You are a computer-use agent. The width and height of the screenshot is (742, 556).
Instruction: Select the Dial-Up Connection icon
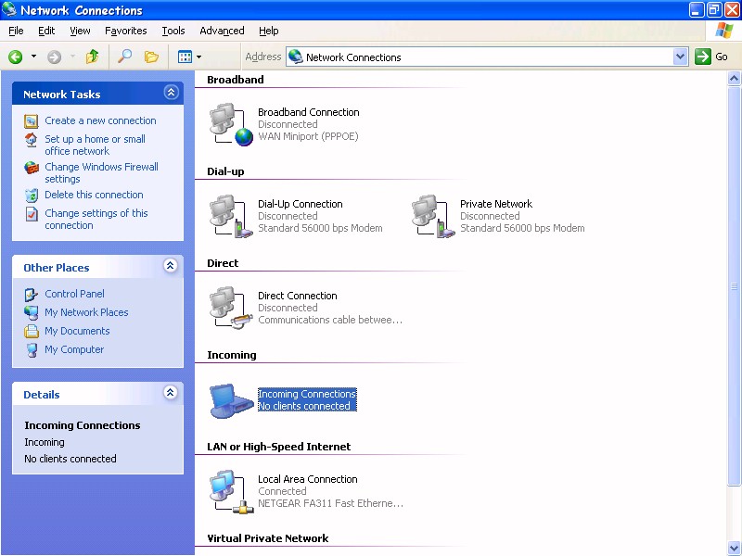(x=231, y=217)
